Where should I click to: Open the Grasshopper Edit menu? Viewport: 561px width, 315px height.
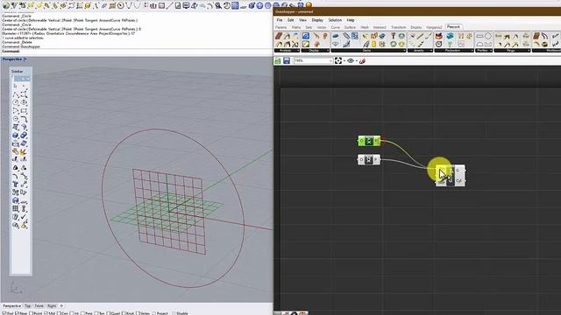pyautogui.click(x=290, y=20)
